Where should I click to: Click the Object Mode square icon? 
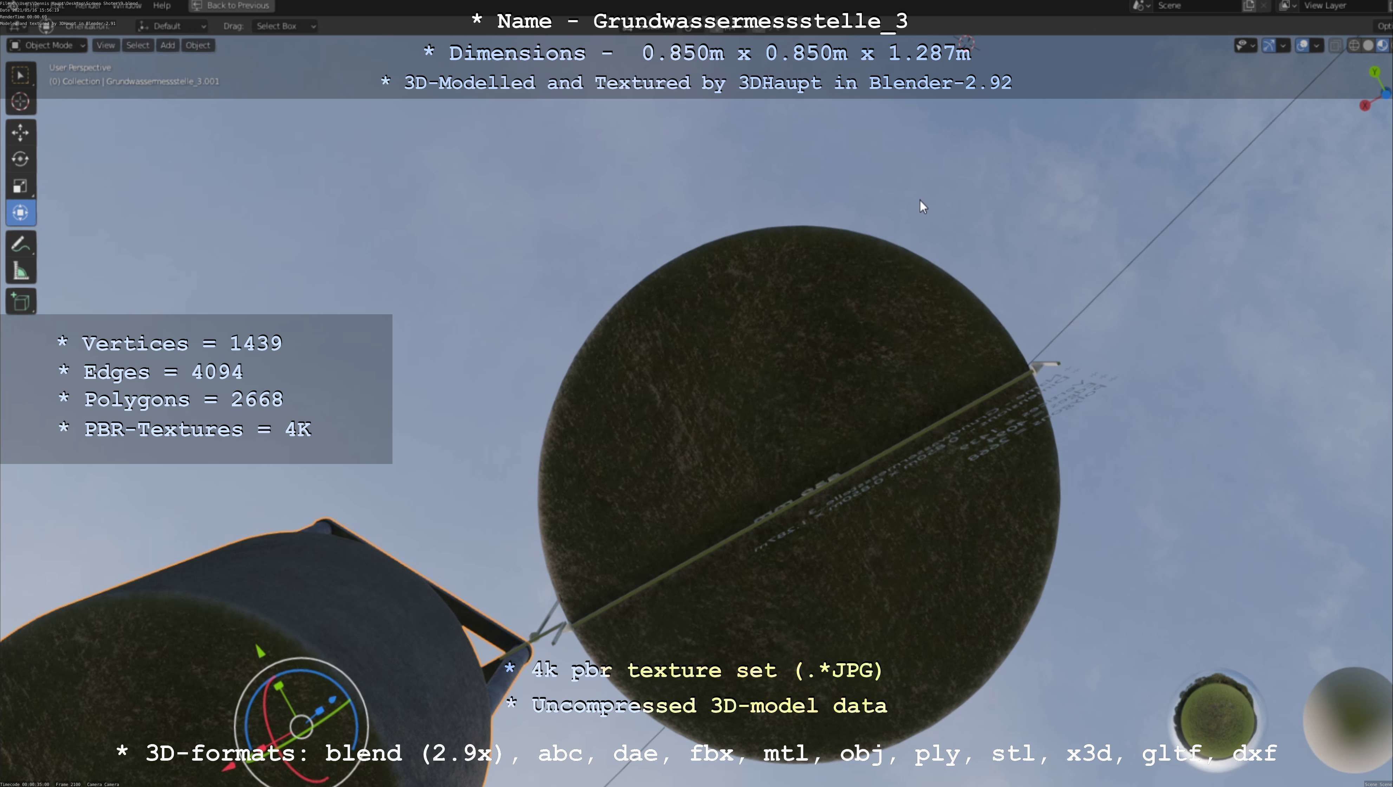click(x=15, y=45)
